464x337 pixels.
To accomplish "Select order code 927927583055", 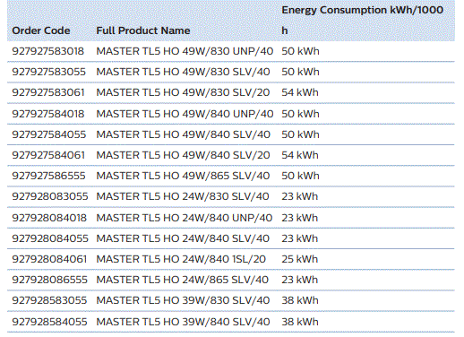I will point(49,72).
